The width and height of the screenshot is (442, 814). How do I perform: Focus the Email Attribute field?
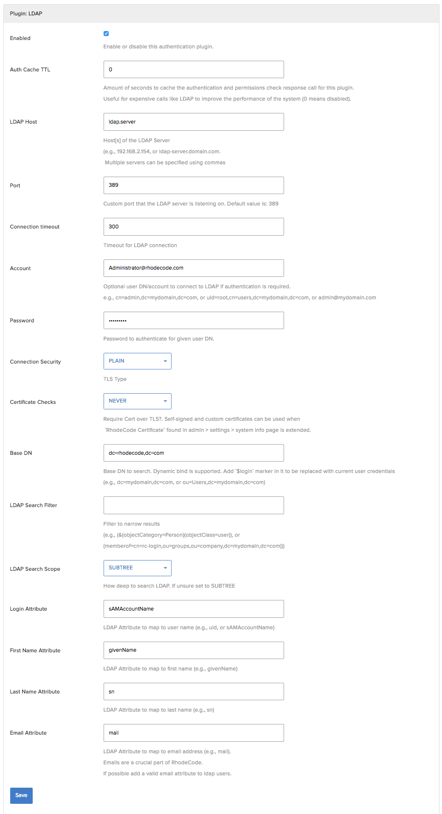pyautogui.click(x=194, y=733)
